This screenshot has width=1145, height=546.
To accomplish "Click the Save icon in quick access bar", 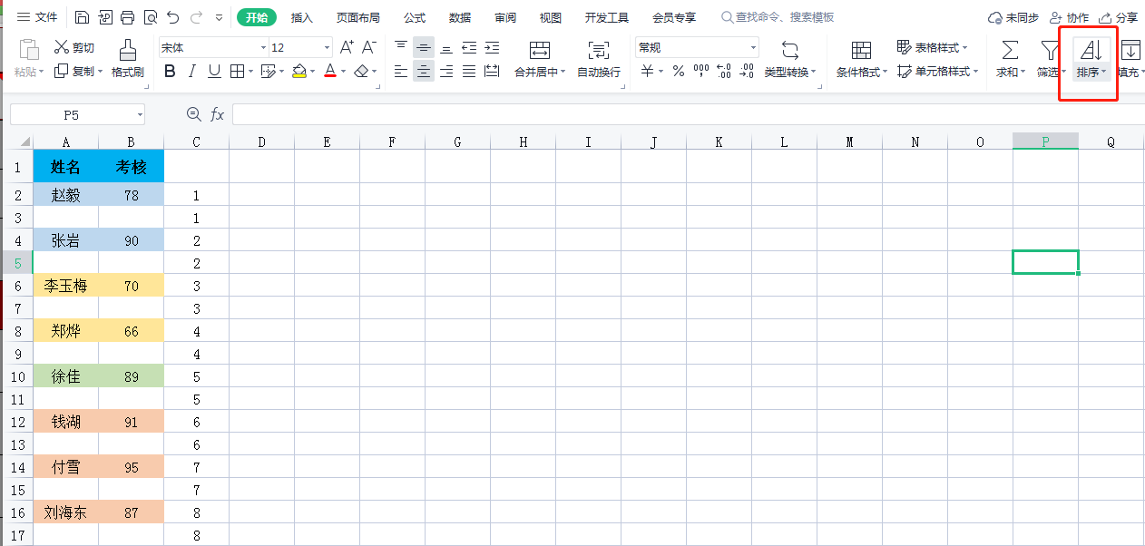I will pyautogui.click(x=83, y=17).
